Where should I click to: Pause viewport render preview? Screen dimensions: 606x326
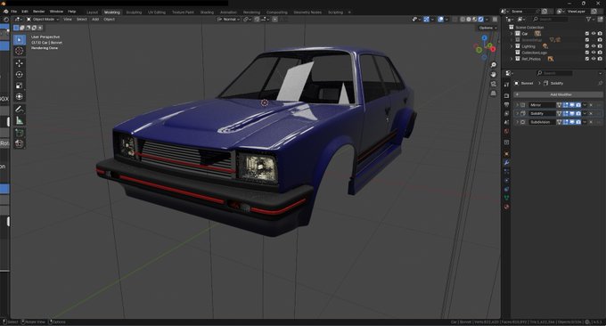click(x=495, y=19)
